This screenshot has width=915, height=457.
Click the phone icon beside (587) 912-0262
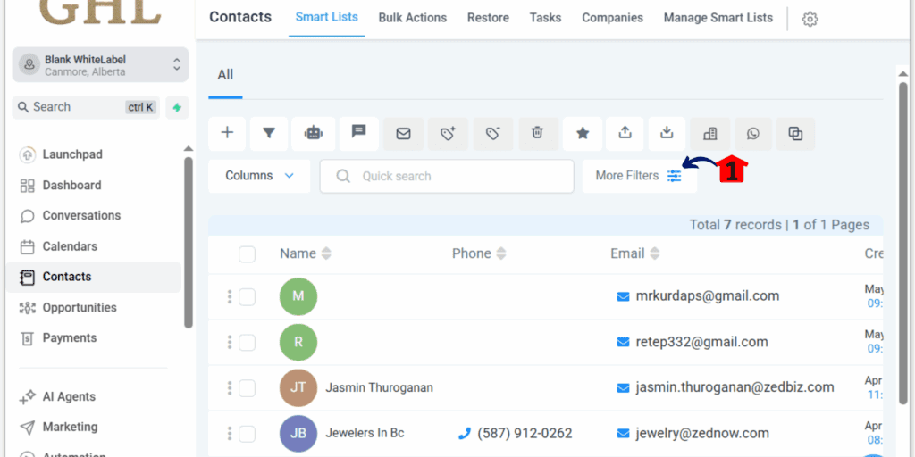pos(465,434)
